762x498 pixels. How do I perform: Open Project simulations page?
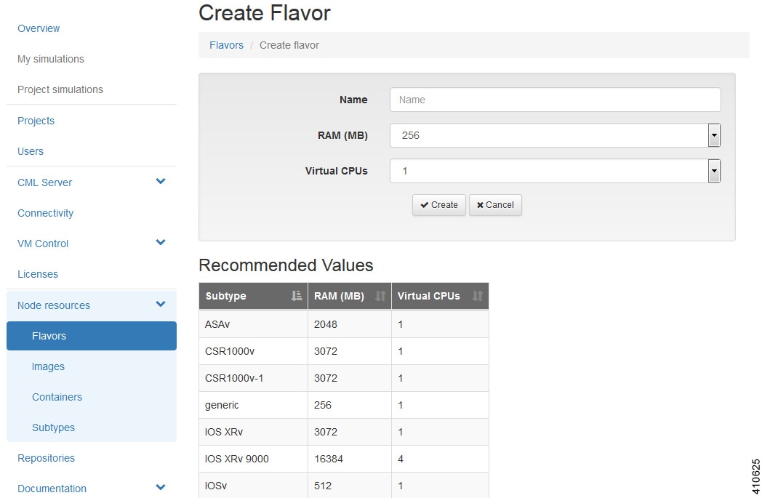[60, 89]
